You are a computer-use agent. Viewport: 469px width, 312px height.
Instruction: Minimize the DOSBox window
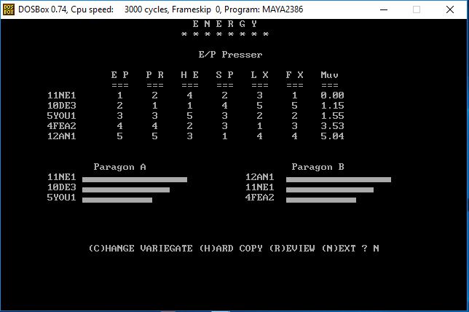[x=384, y=9]
